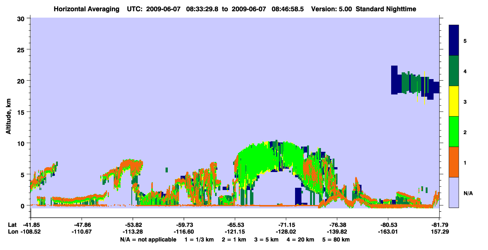Click the 'Lat' row label
Screen dimensions: 488x250
(x=12, y=225)
